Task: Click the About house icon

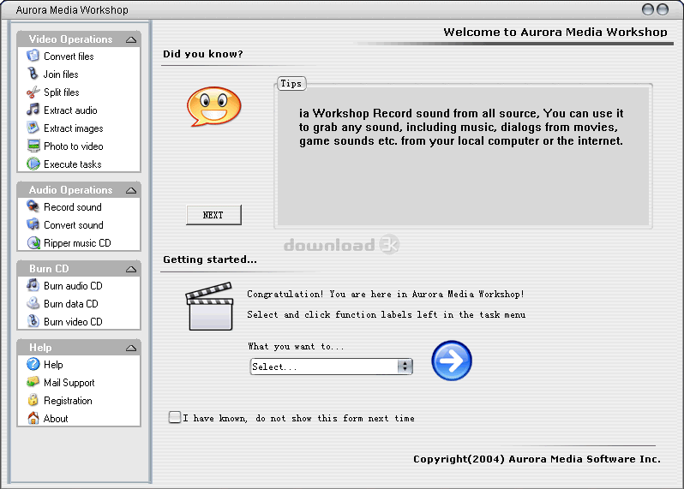Action: (33, 418)
